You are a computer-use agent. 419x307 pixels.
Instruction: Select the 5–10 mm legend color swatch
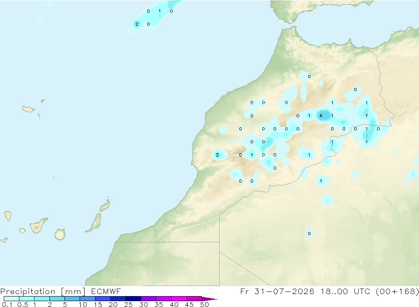tap(72, 299)
